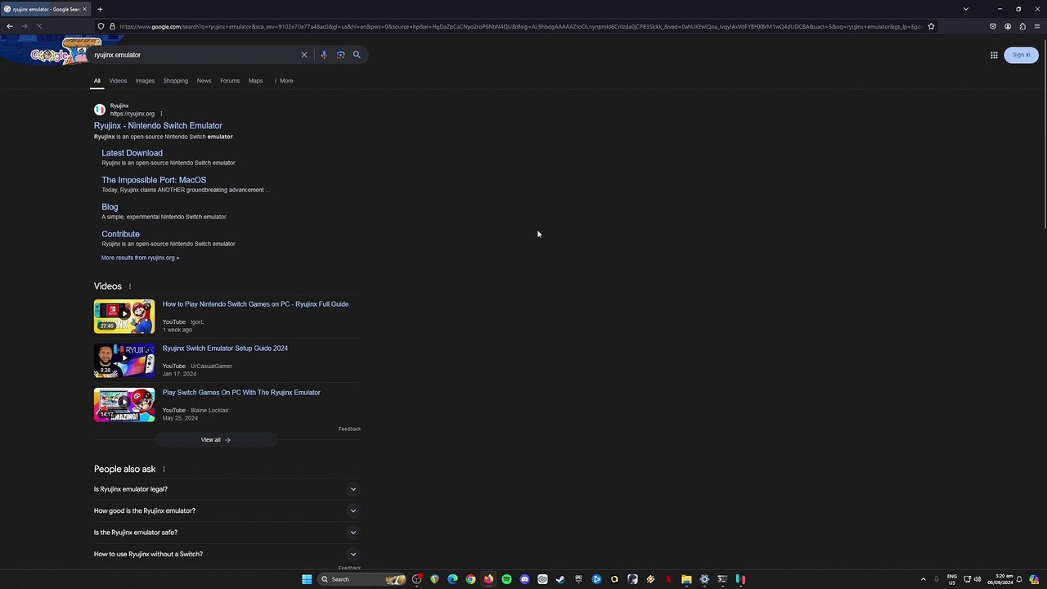The image size is (1047, 589).
Task: Open Epic Games Launcher from taskbar
Action: point(578,579)
